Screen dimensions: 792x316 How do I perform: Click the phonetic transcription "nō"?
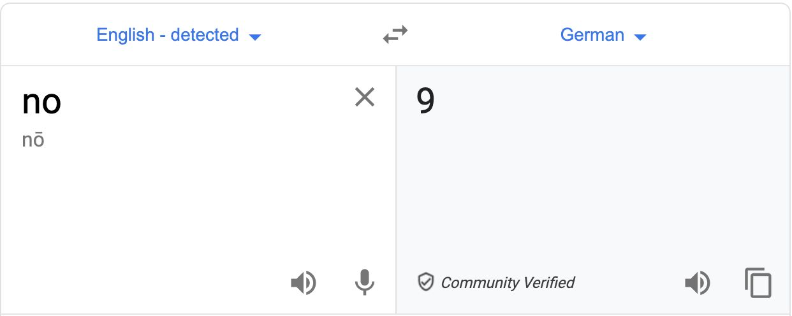click(33, 140)
